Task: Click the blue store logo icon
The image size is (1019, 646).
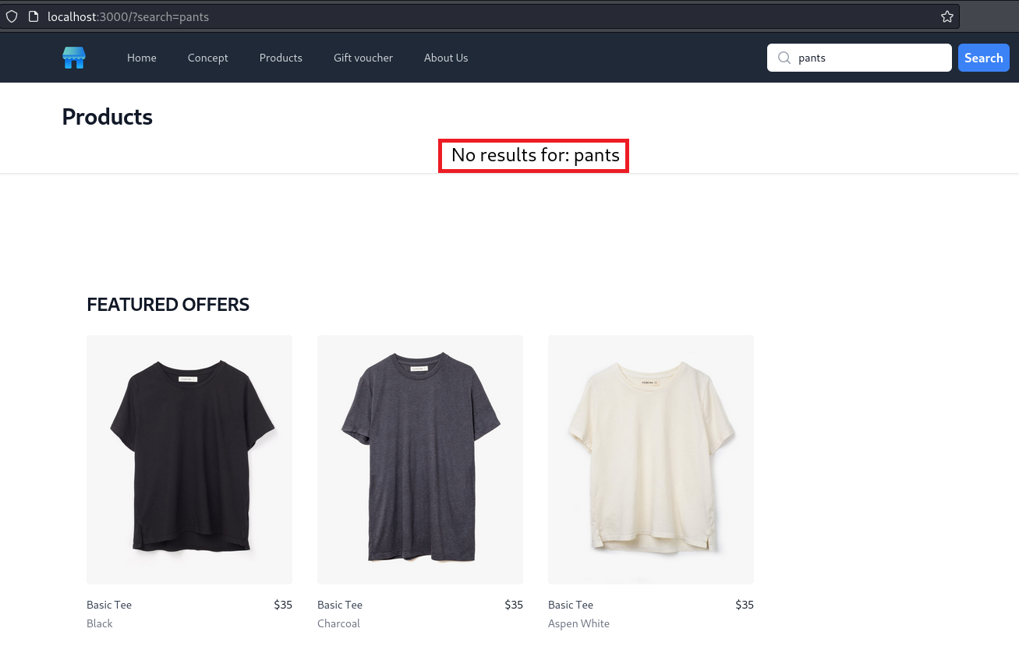Action: tap(74, 58)
